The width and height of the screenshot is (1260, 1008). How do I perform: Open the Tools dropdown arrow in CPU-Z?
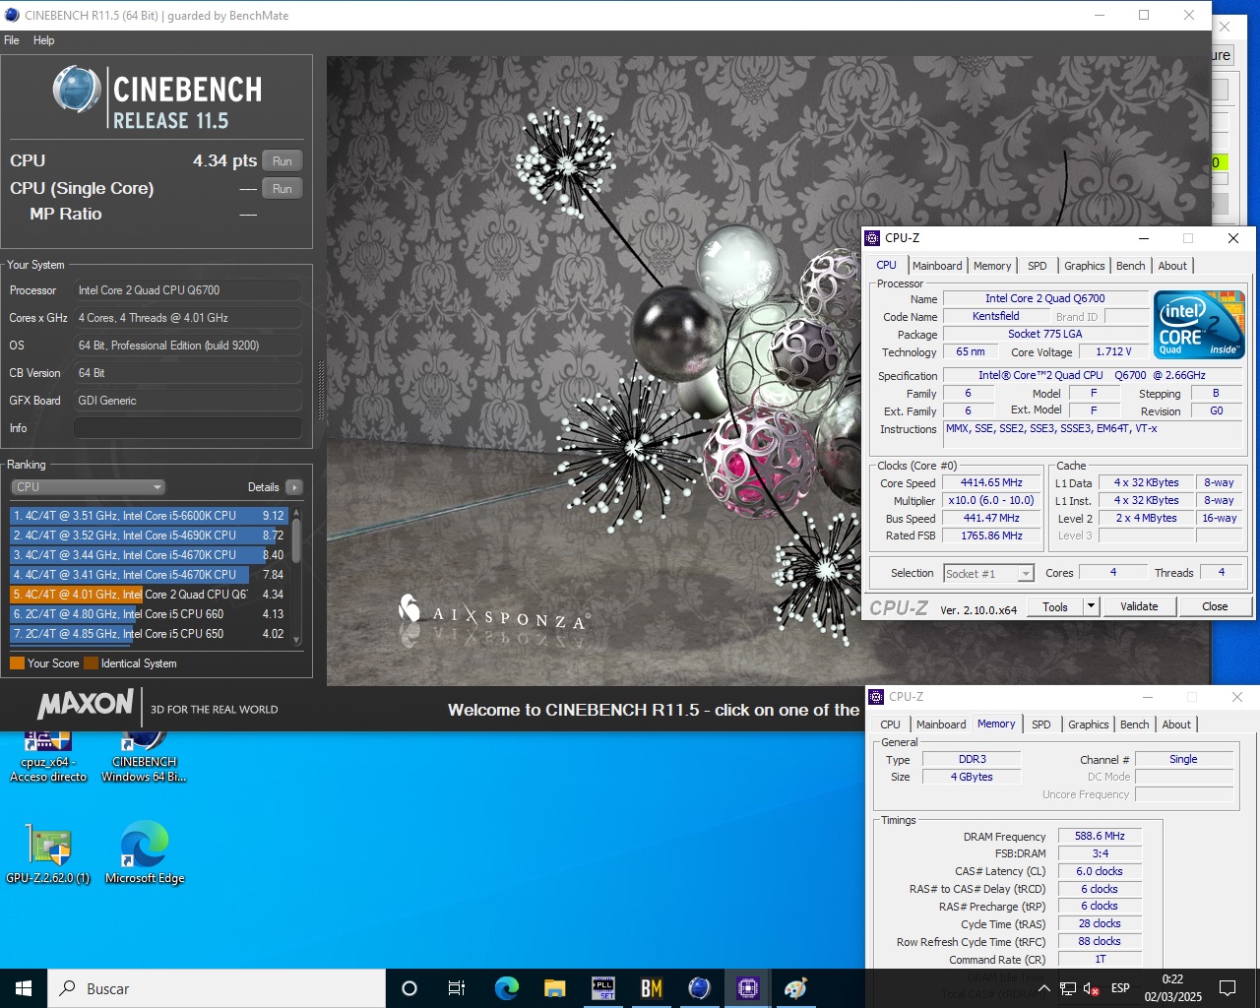coord(1091,607)
